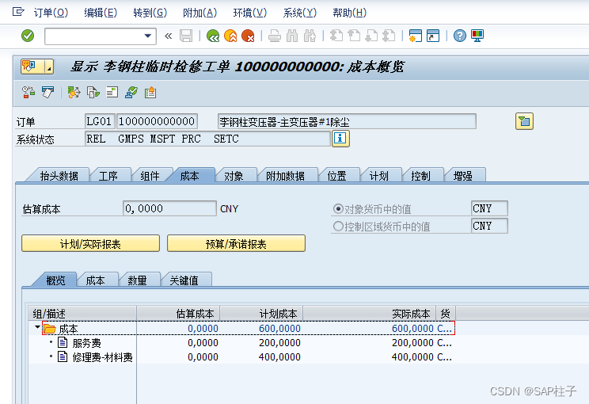Image resolution: width=589 pixels, height=404 pixels.
Task: Click the Generate Shortcut icon
Action: [433, 36]
